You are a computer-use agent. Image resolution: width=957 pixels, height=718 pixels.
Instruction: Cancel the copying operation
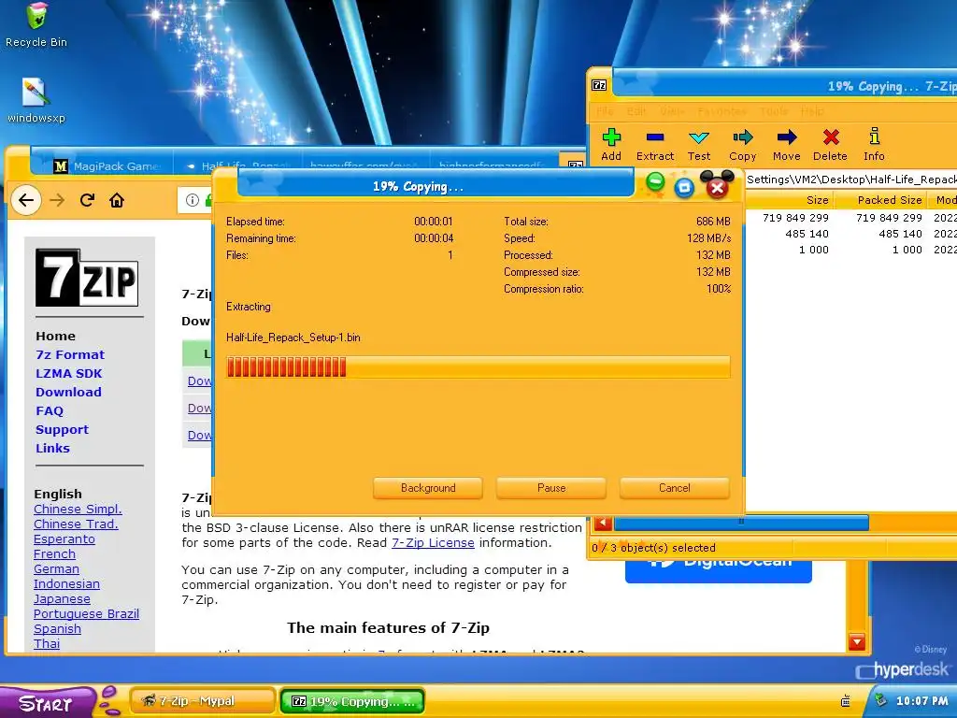point(675,488)
